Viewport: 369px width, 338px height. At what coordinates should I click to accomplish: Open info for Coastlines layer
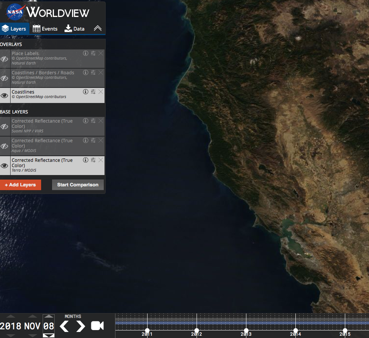click(86, 92)
